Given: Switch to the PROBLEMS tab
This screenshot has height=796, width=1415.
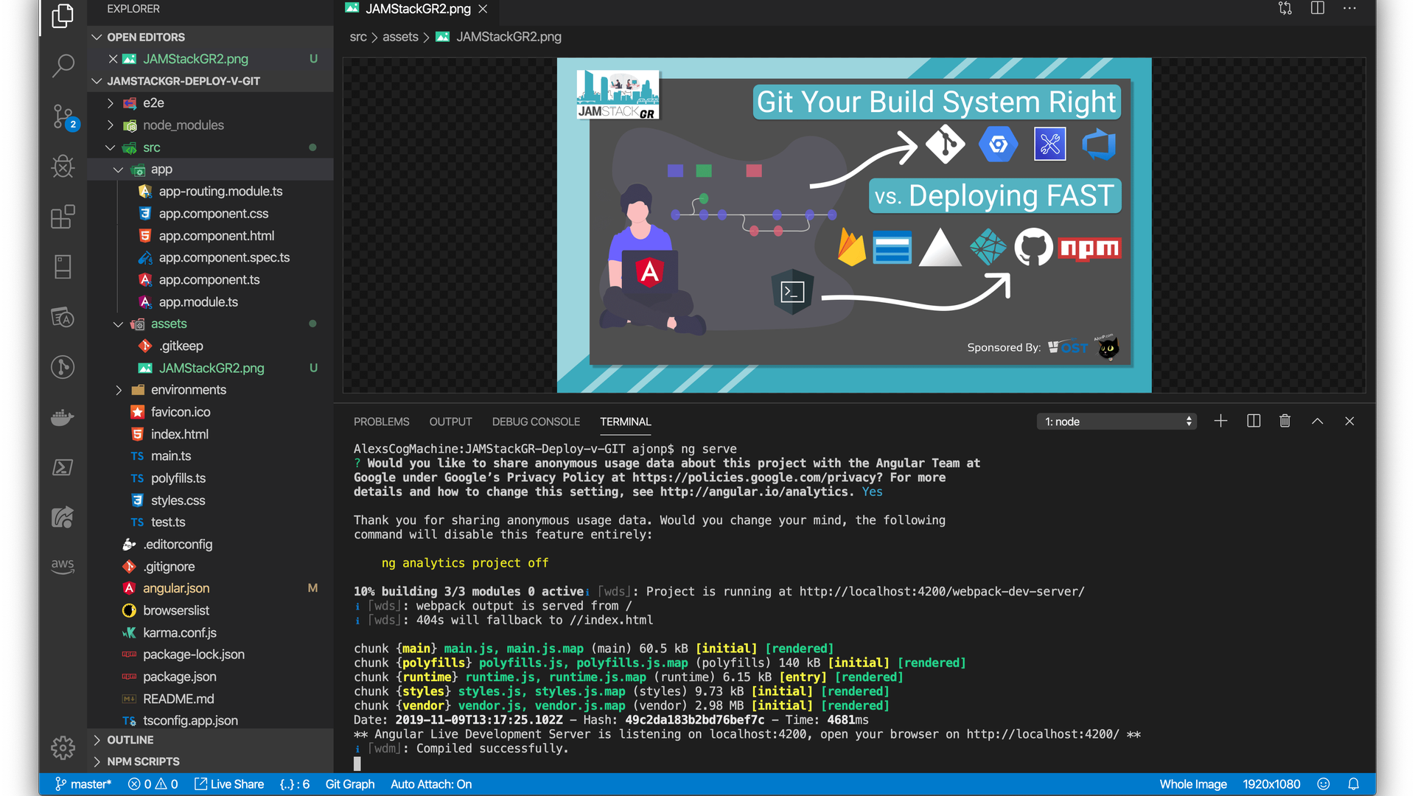Looking at the screenshot, I should [381, 422].
